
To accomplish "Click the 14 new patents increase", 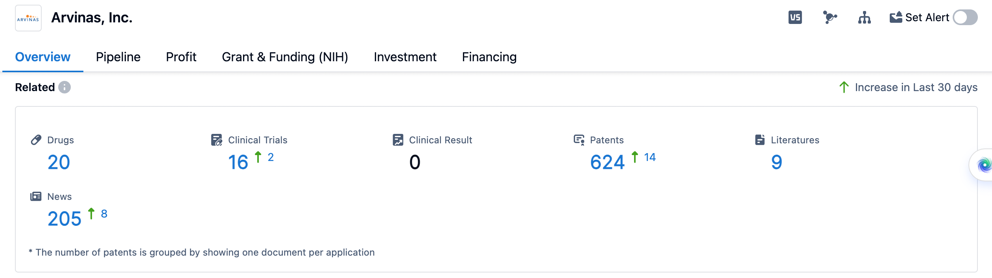I will pos(649,157).
